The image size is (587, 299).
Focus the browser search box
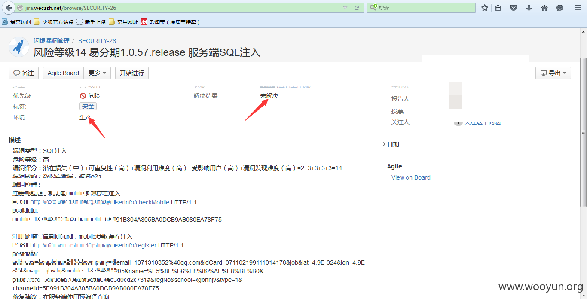click(421, 8)
